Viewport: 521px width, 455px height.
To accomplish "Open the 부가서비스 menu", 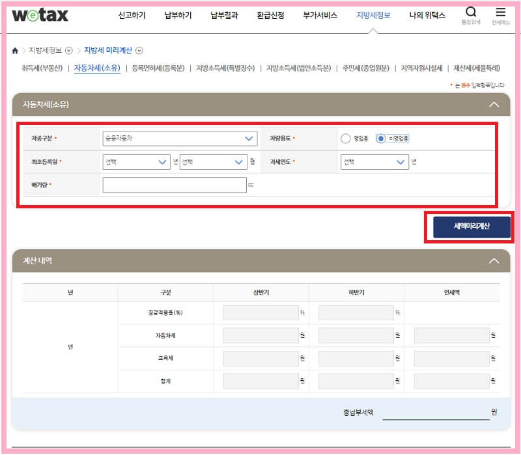I will pos(320,15).
